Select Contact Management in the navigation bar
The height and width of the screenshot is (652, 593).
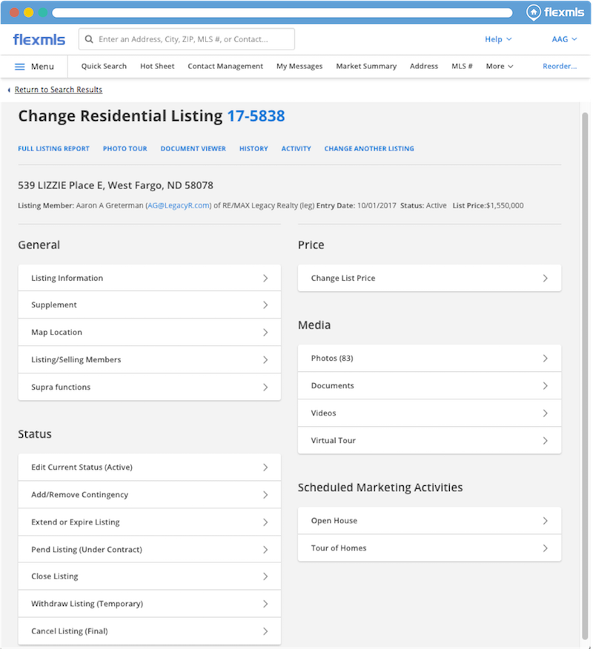pyautogui.click(x=225, y=66)
